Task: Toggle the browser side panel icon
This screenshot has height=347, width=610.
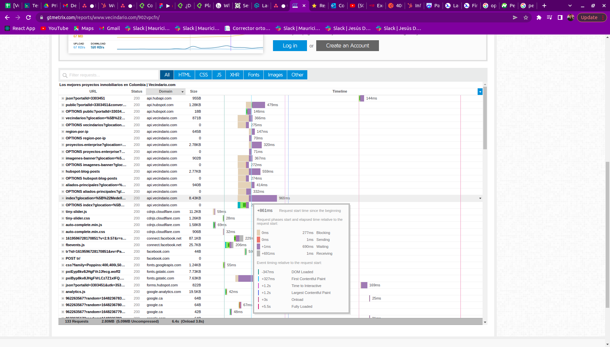Action: tap(560, 17)
